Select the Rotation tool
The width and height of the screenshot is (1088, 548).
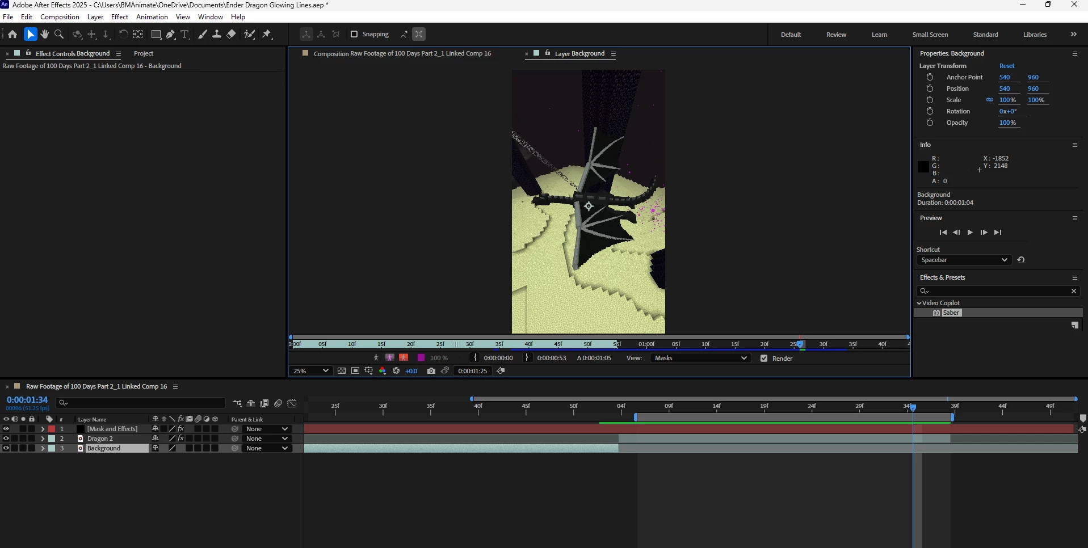pos(123,35)
